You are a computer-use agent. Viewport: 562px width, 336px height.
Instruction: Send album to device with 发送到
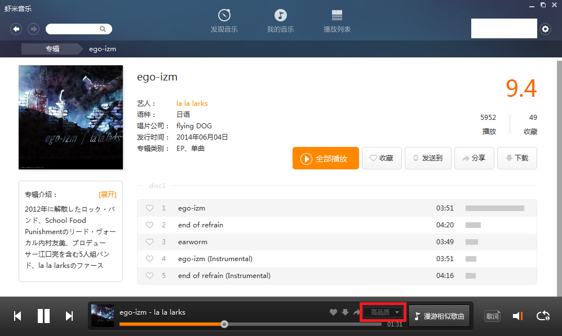pyautogui.click(x=428, y=158)
